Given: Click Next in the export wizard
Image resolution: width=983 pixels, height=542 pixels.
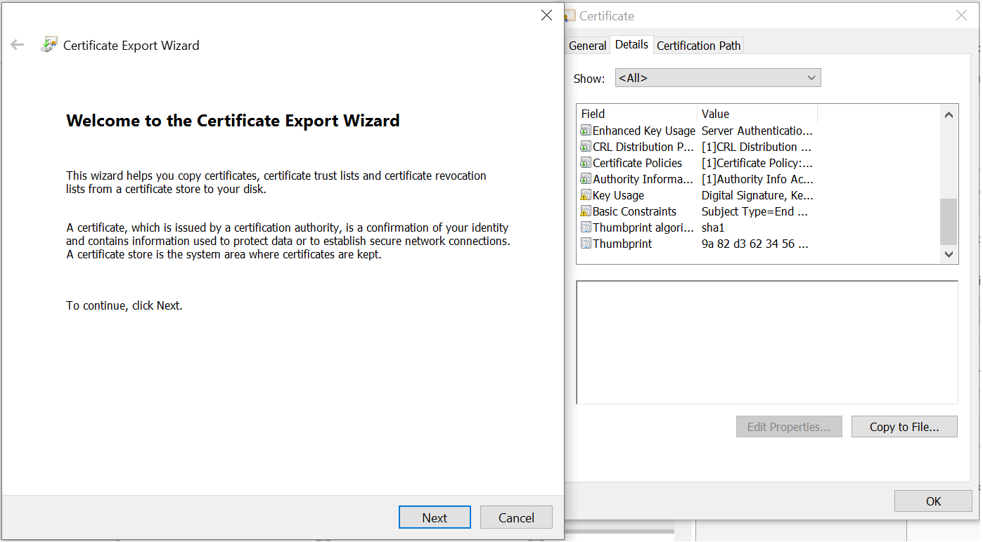Looking at the screenshot, I should pos(435,517).
